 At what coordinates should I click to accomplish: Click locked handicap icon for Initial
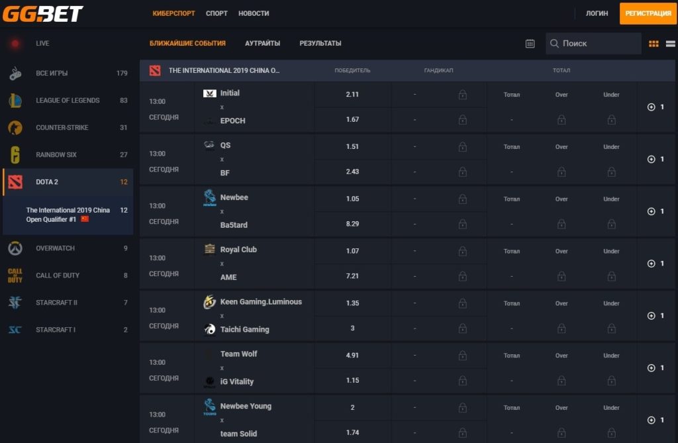(x=462, y=94)
